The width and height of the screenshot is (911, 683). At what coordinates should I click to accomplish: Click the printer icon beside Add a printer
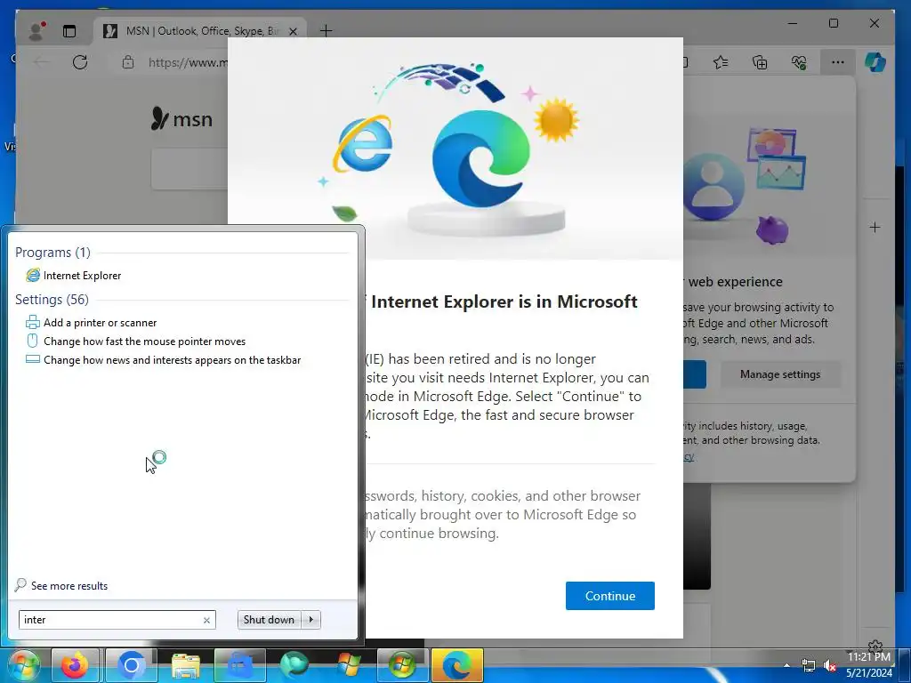click(33, 322)
